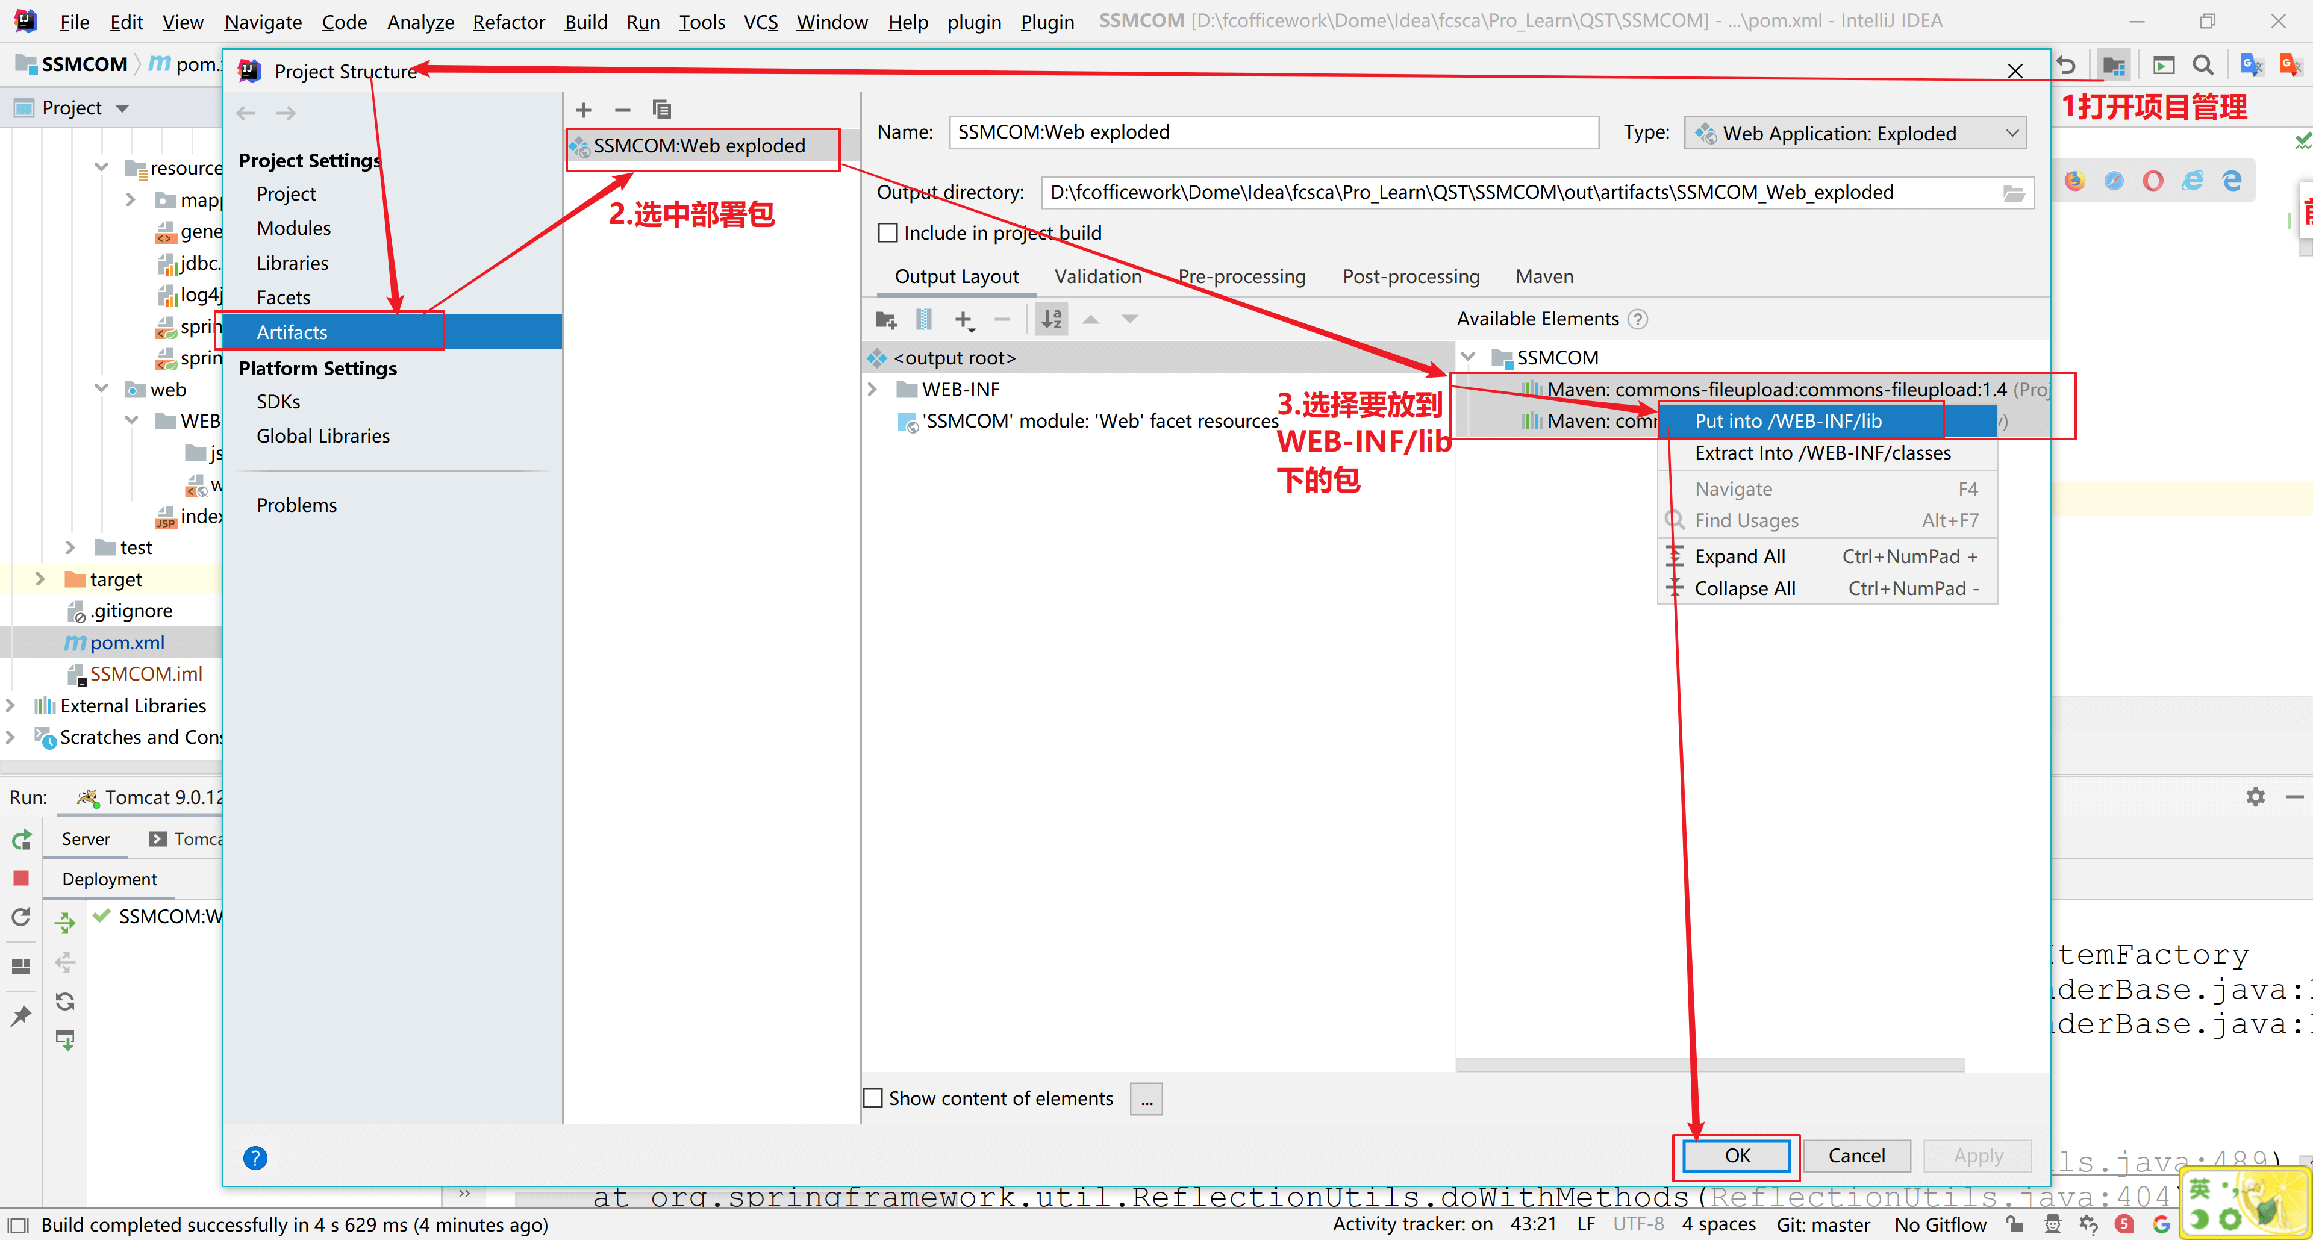Viewport: 2313px width, 1240px height.
Task: Enable Include in project build checkbox
Action: (888, 232)
